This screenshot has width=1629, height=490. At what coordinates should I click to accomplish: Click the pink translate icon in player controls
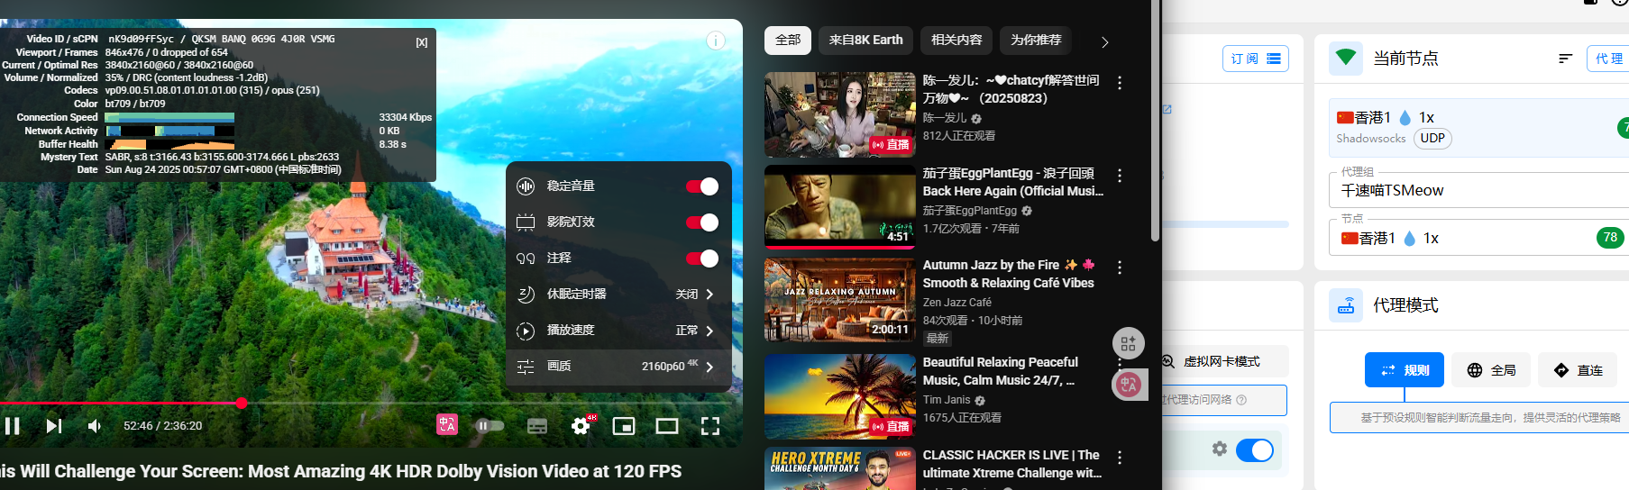click(447, 424)
